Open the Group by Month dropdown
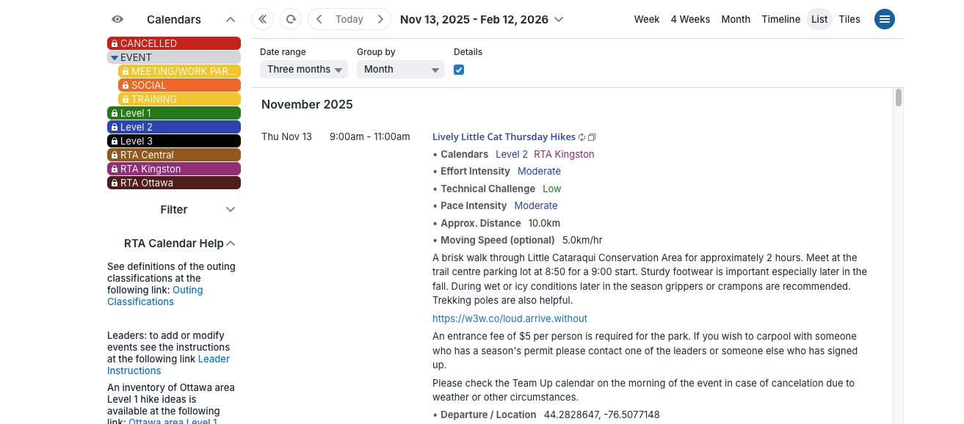964x424 pixels. coord(400,70)
